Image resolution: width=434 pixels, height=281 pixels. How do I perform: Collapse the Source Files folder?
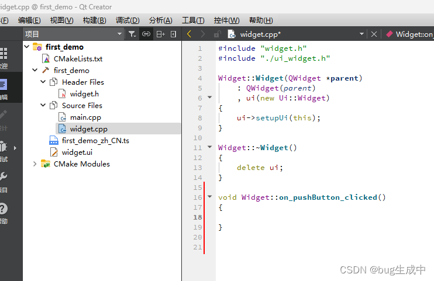pyautogui.click(x=43, y=105)
